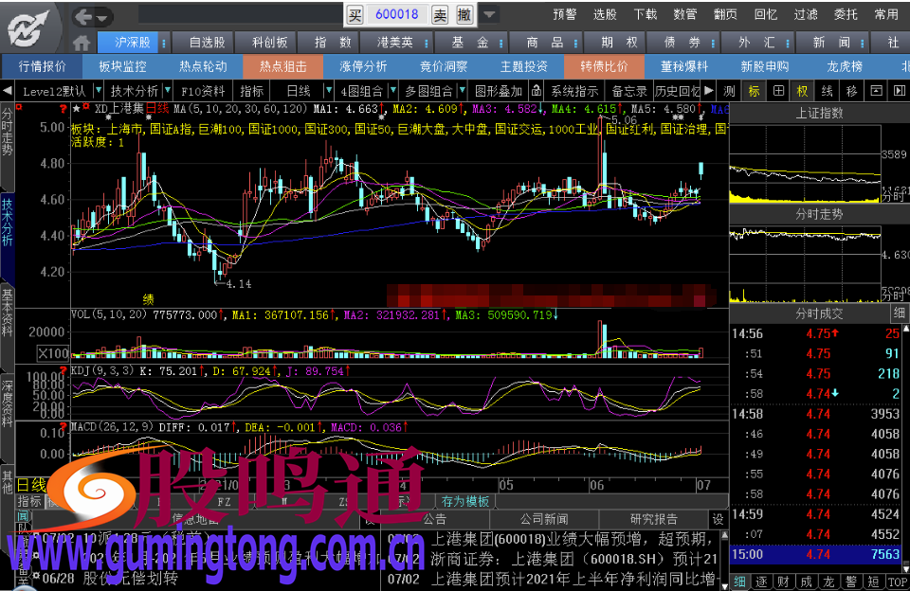Expand the 港美英 submenu dots
910x591 pixels.
point(427,43)
